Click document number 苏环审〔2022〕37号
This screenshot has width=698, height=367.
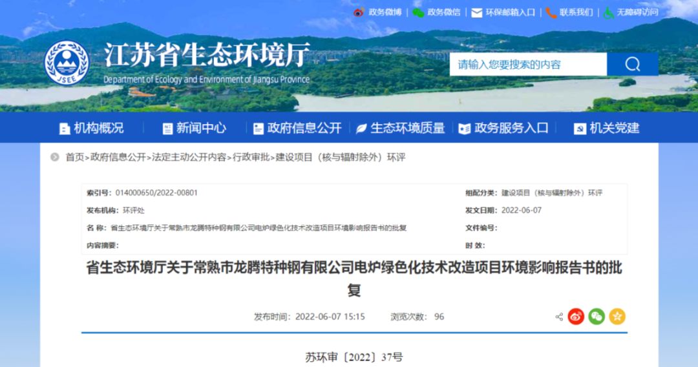354,357
